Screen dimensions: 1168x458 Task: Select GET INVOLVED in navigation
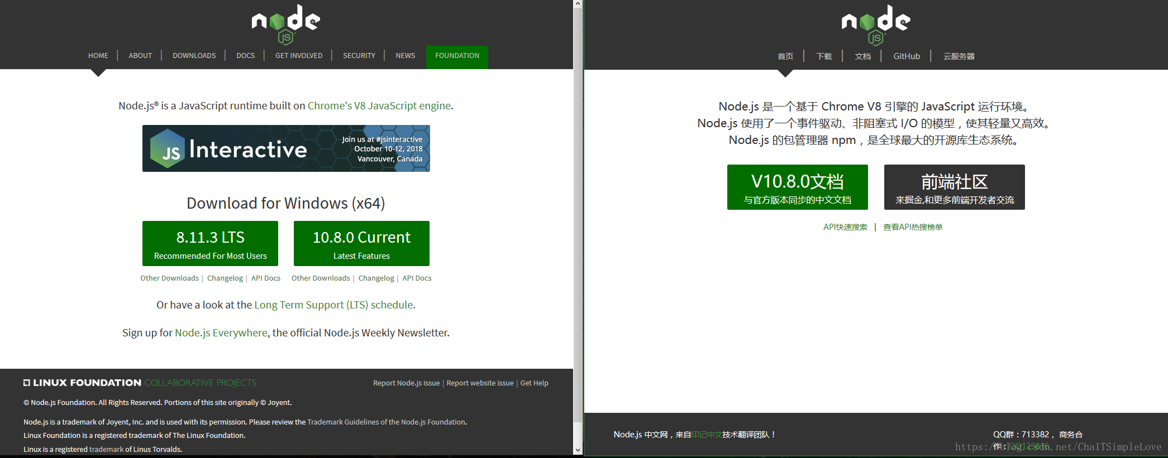pyautogui.click(x=299, y=56)
